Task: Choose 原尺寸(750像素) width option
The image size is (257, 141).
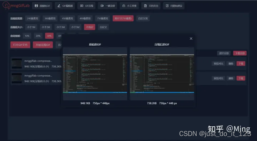Action: coord(123,19)
